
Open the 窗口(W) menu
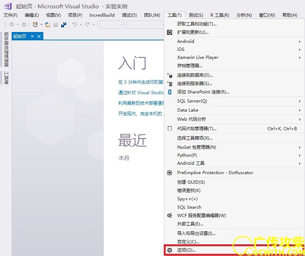(267, 15)
